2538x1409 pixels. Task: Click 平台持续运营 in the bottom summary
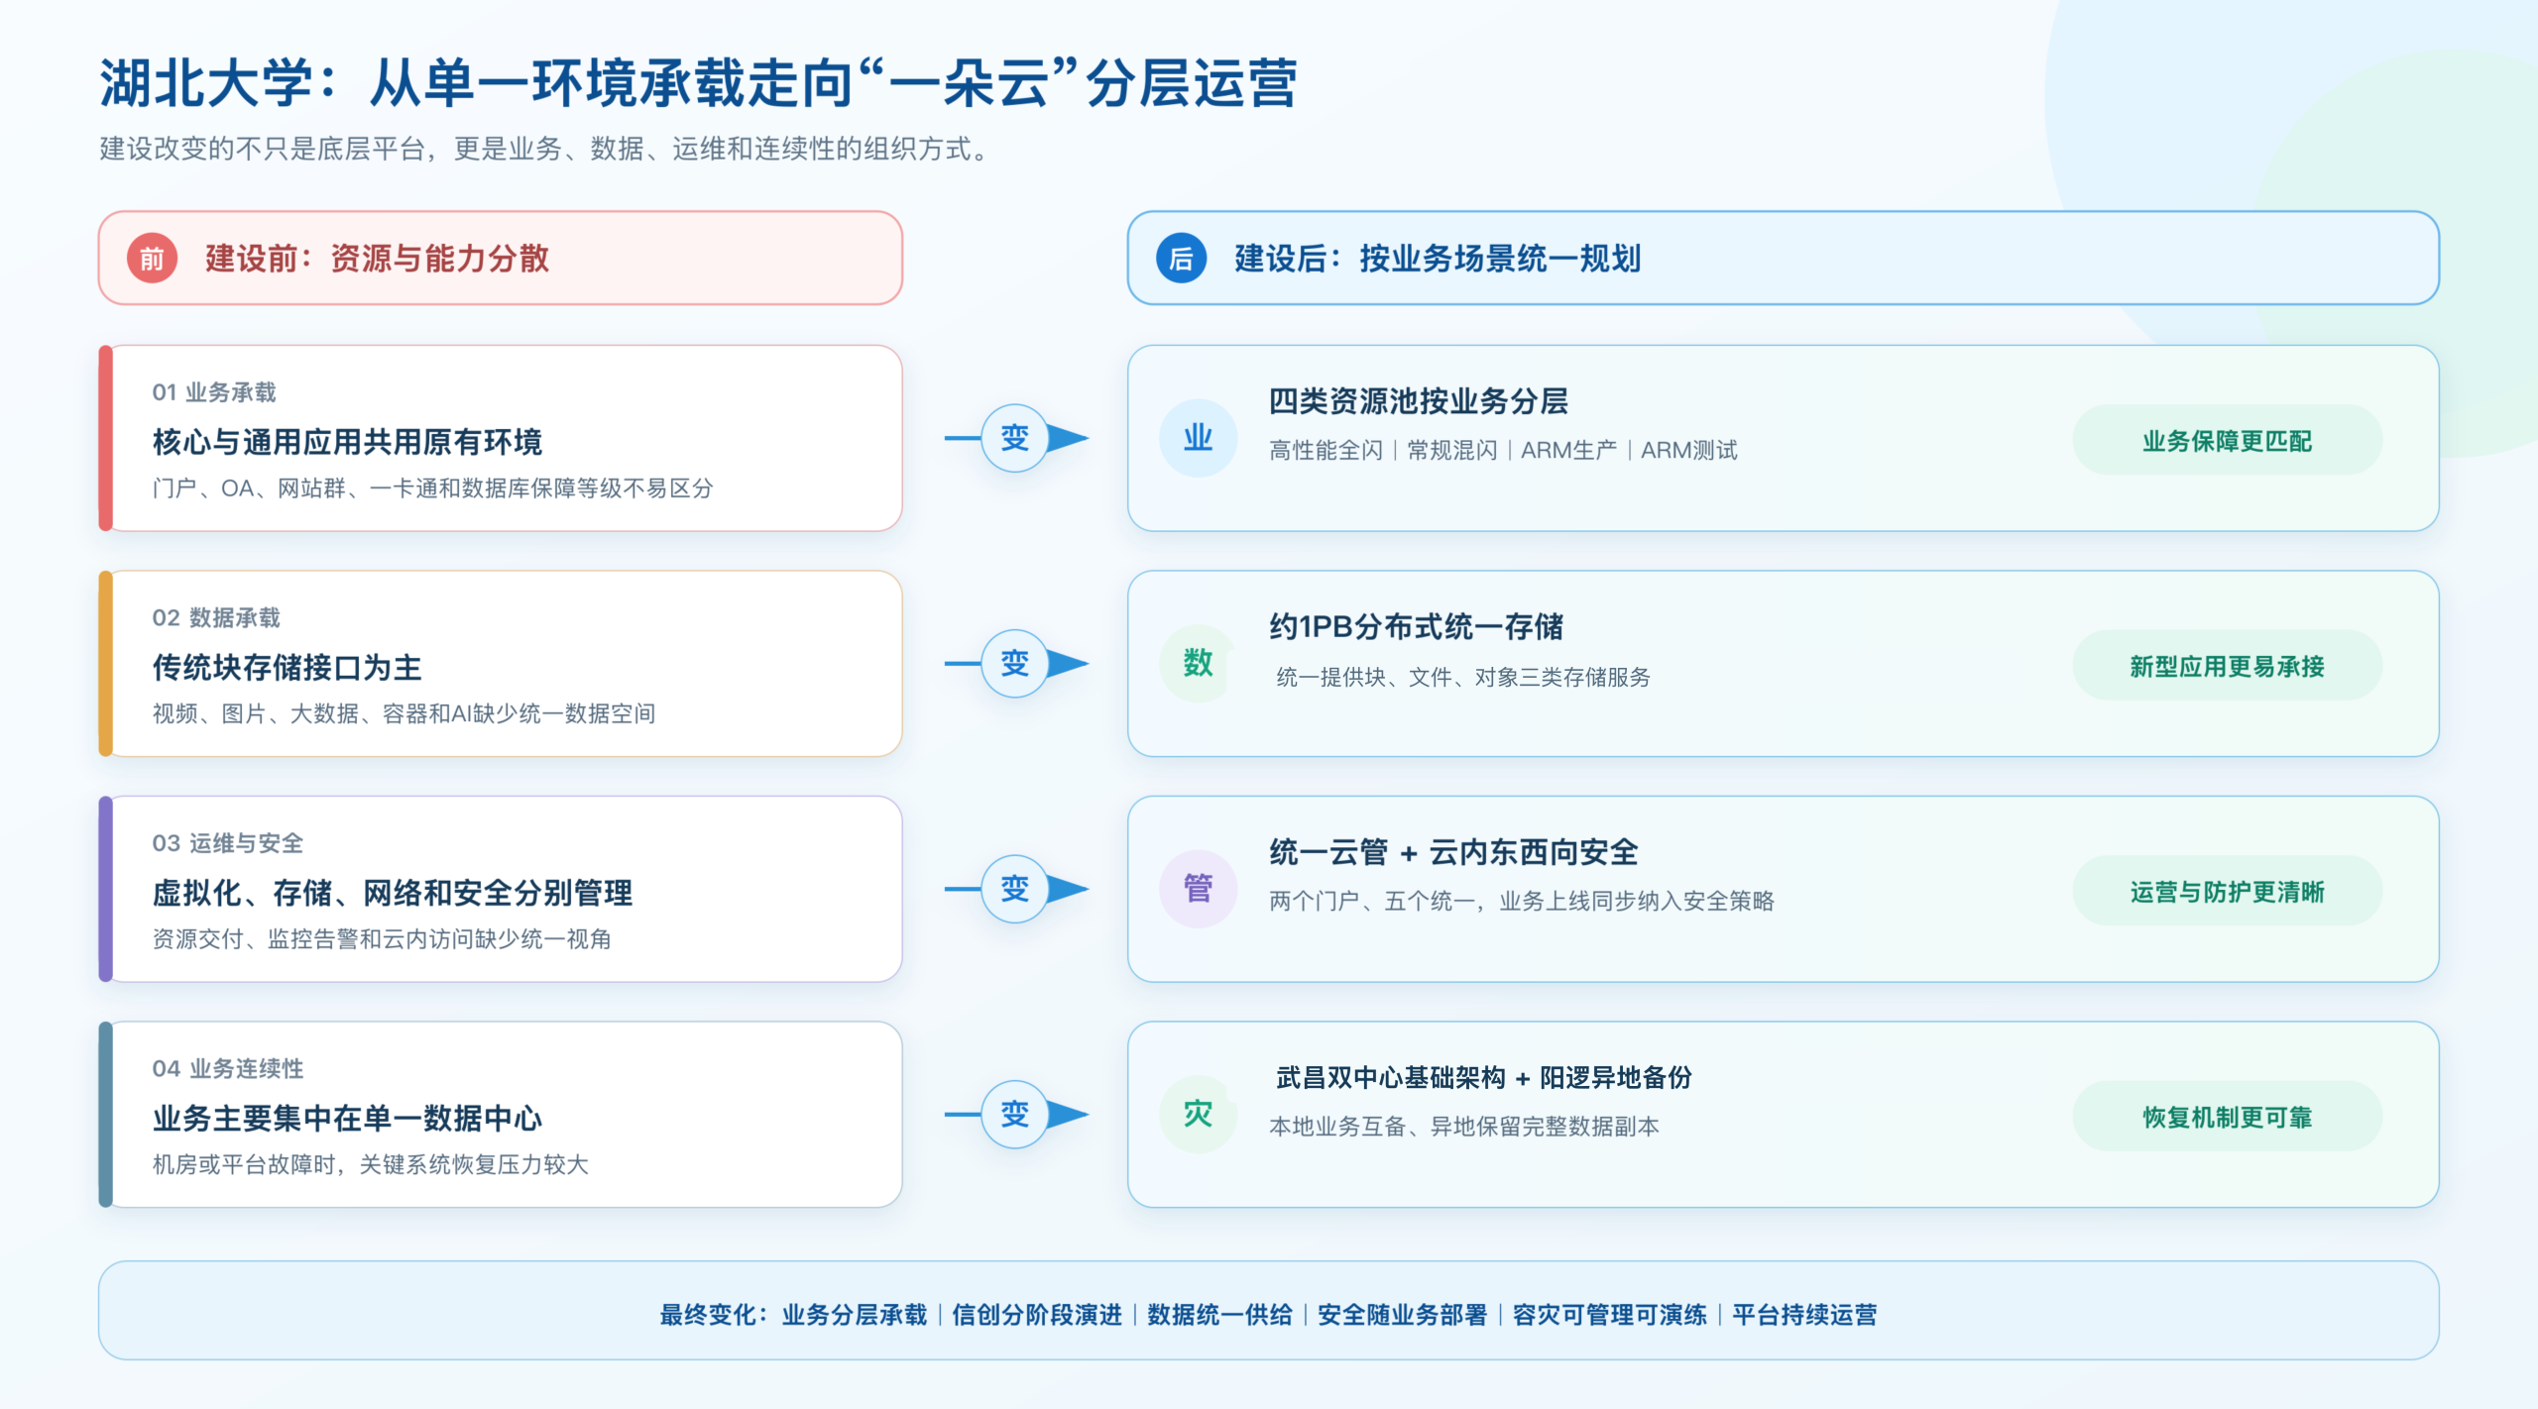point(1804,1315)
